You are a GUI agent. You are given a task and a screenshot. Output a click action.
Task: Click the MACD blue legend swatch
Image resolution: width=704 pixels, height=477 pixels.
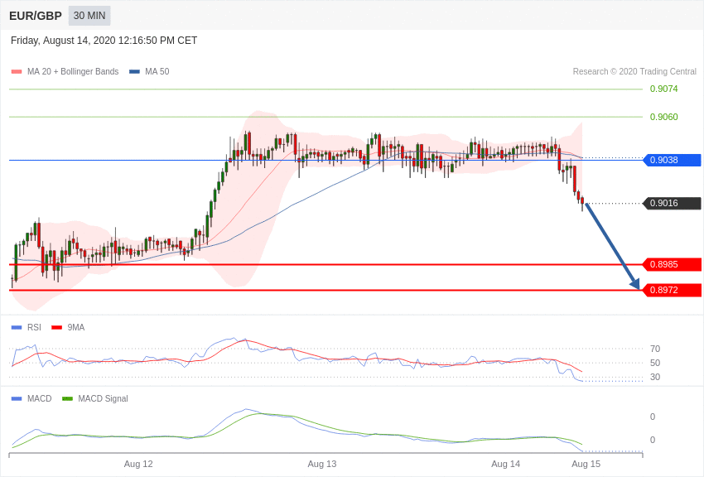point(17,399)
